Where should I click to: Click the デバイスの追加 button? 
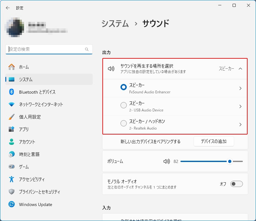[x=214, y=141]
